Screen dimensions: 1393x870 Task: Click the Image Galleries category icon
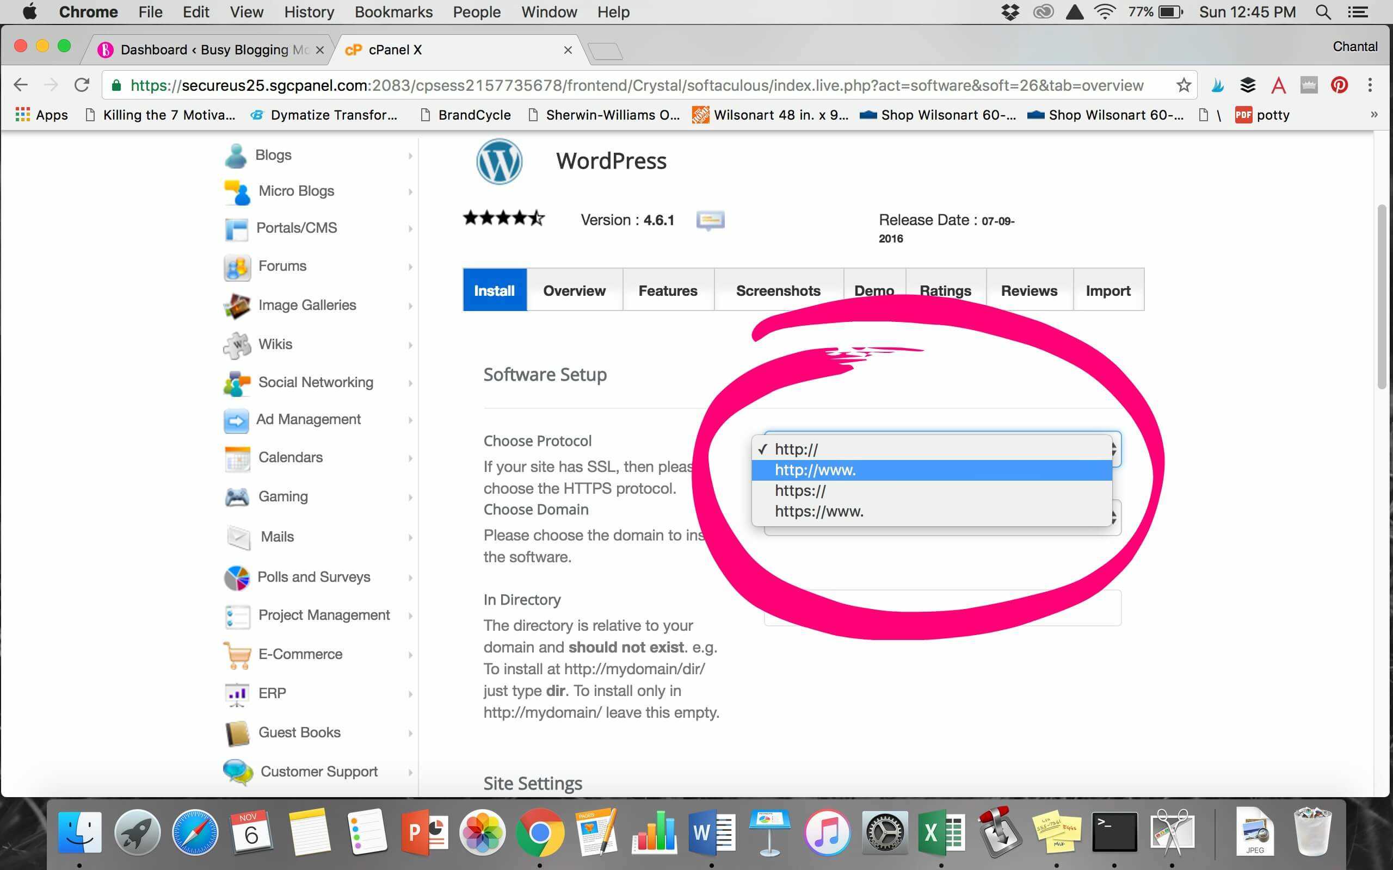pos(237,306)
